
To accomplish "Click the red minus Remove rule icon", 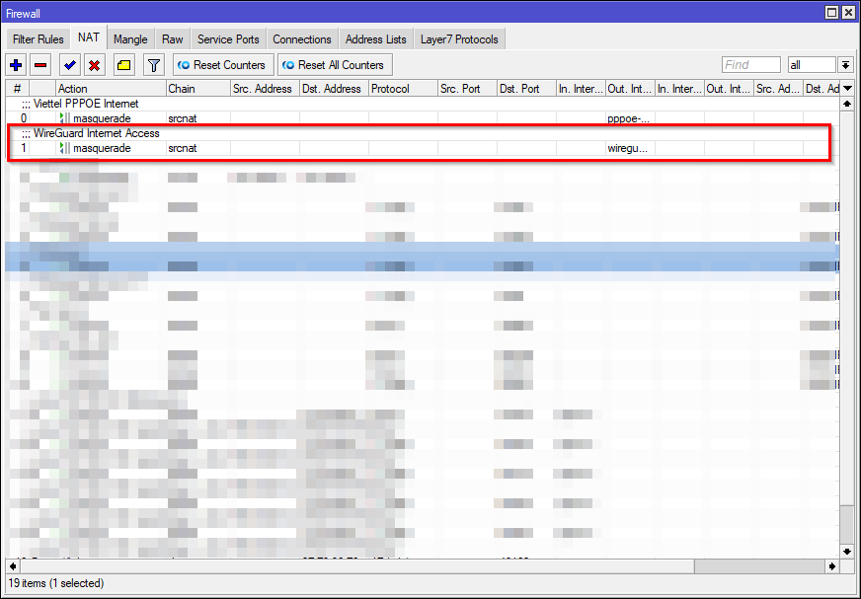I will tap(40, 65).
